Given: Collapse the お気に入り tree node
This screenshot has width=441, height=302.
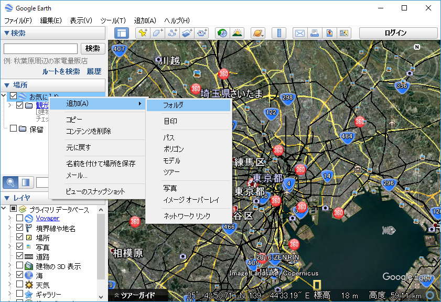Looking at the screenshot, I should coord(4,95).
